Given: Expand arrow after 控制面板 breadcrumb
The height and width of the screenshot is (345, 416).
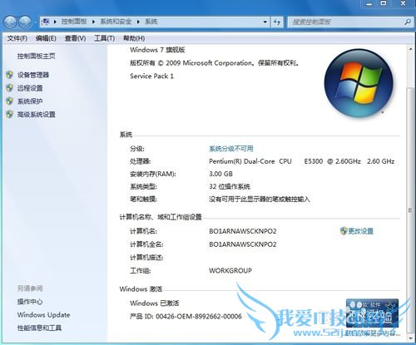Looking at the screenshot, I should (93, 22).
